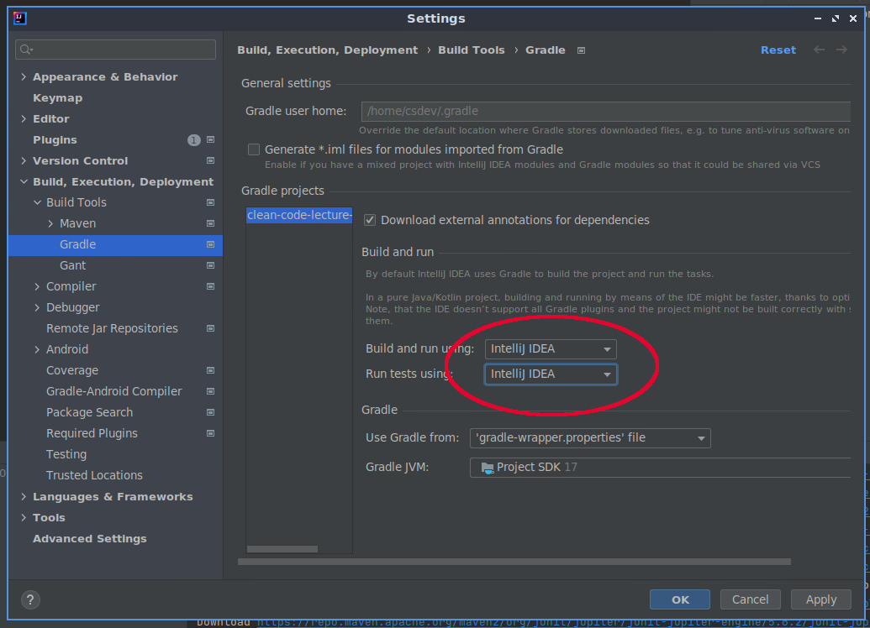
Task: Click the Reset link
Action: [778, 50]
